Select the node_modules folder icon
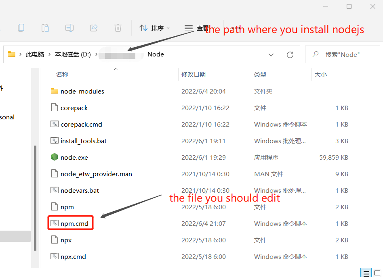Image resolution: width=383 pixels, height=277 pixels. 54,91
